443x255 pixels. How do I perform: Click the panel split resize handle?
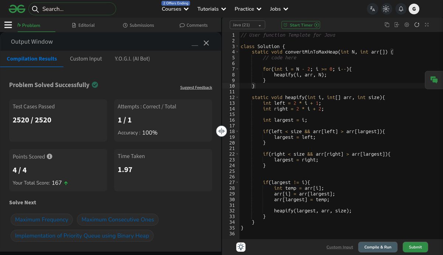click(221, 131)
